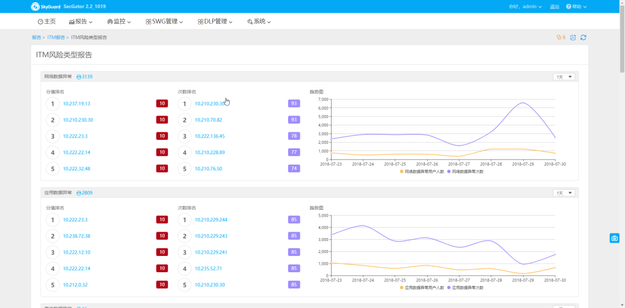Screen dimensions: 625x308
Task: Click the ITM风险类型报告 page title
Action: click(x=64, y=55)
